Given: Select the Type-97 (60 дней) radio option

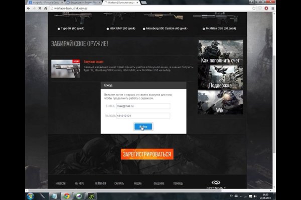Looking at the screenshot, I should [57, 28].
